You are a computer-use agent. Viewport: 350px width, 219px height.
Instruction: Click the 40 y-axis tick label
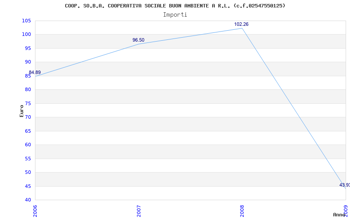click(28, 200)
